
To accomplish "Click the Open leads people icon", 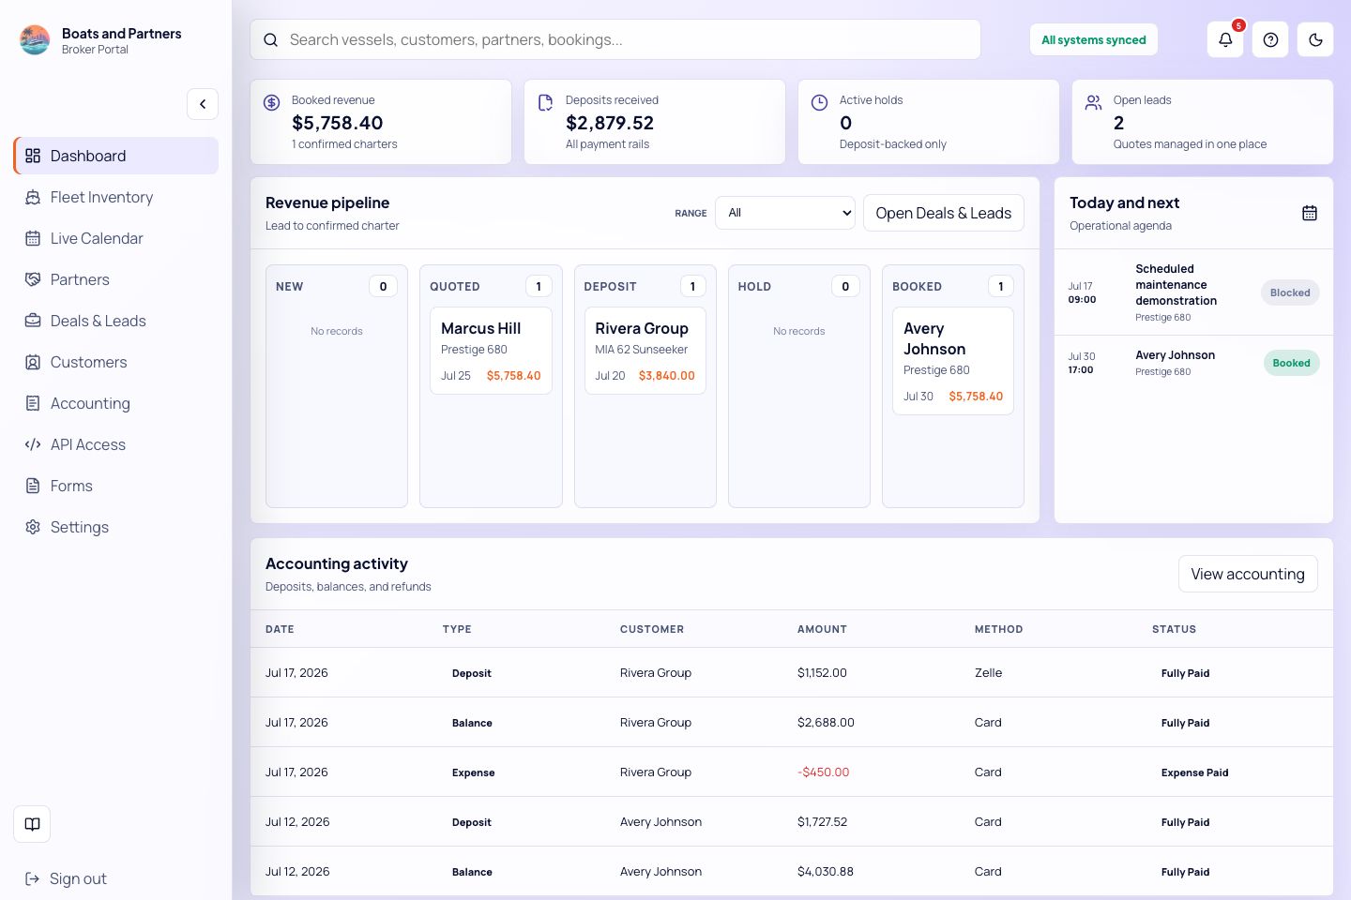I will click(x=1093, y=102).
